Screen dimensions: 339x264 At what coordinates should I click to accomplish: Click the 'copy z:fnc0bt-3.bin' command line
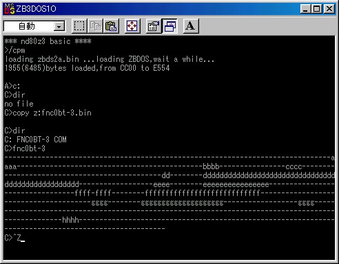(x=48, y=113)
